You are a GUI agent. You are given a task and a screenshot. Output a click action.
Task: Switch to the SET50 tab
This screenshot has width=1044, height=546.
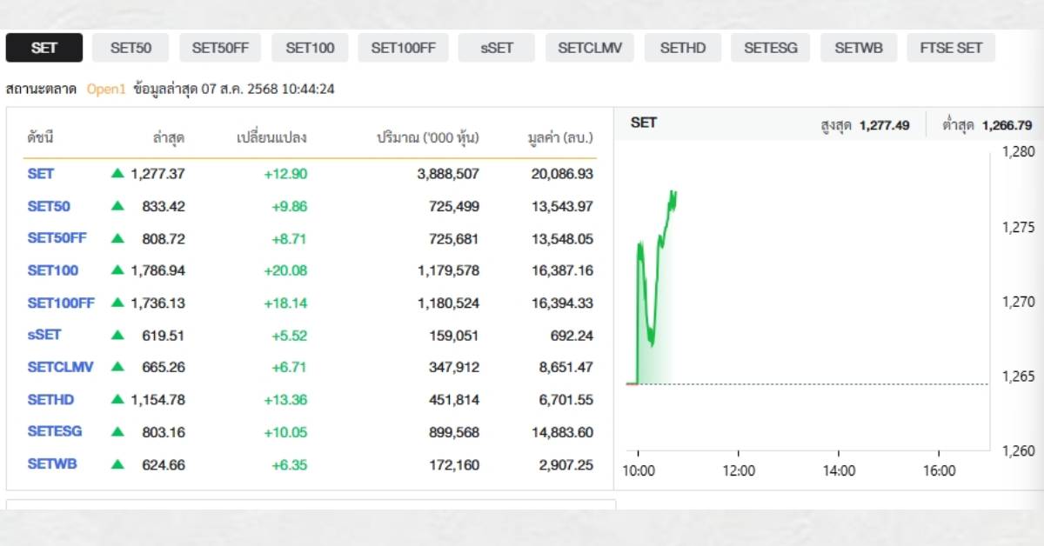tap(130, 48)
